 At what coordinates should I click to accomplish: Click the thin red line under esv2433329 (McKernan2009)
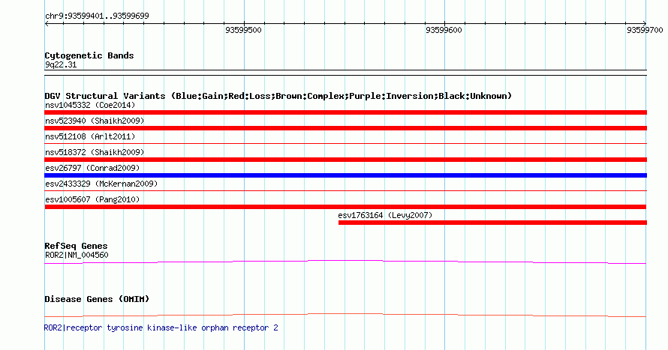click(345, 191)
